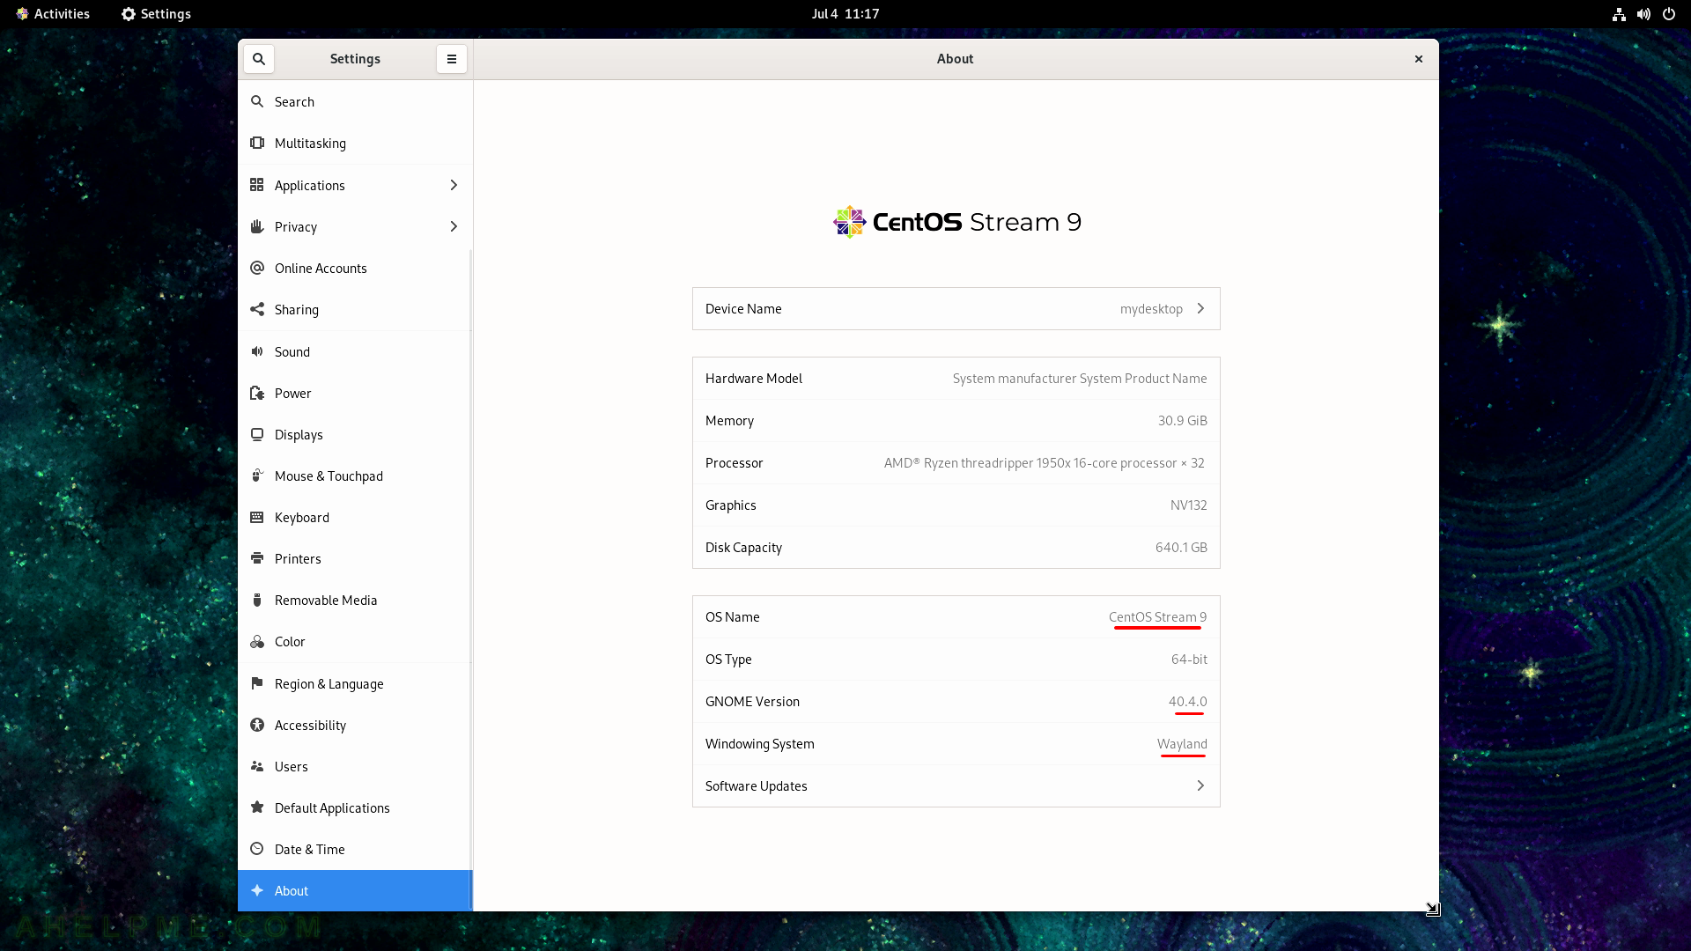Close the About settings window
This screenshot has width=1691, height=951.
click(x=1419, y=59)
